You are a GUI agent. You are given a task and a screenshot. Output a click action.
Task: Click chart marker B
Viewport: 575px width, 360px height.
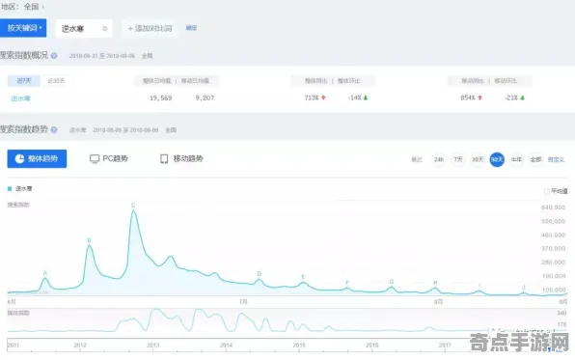89,240
